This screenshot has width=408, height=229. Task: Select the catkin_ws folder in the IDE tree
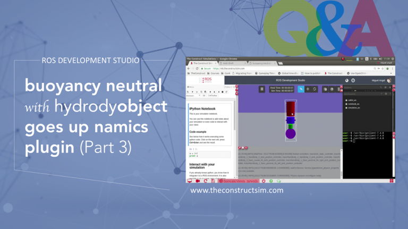[x=351, y=100]
